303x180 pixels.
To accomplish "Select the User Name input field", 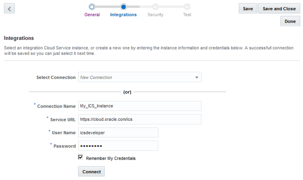I will point(118,133).
